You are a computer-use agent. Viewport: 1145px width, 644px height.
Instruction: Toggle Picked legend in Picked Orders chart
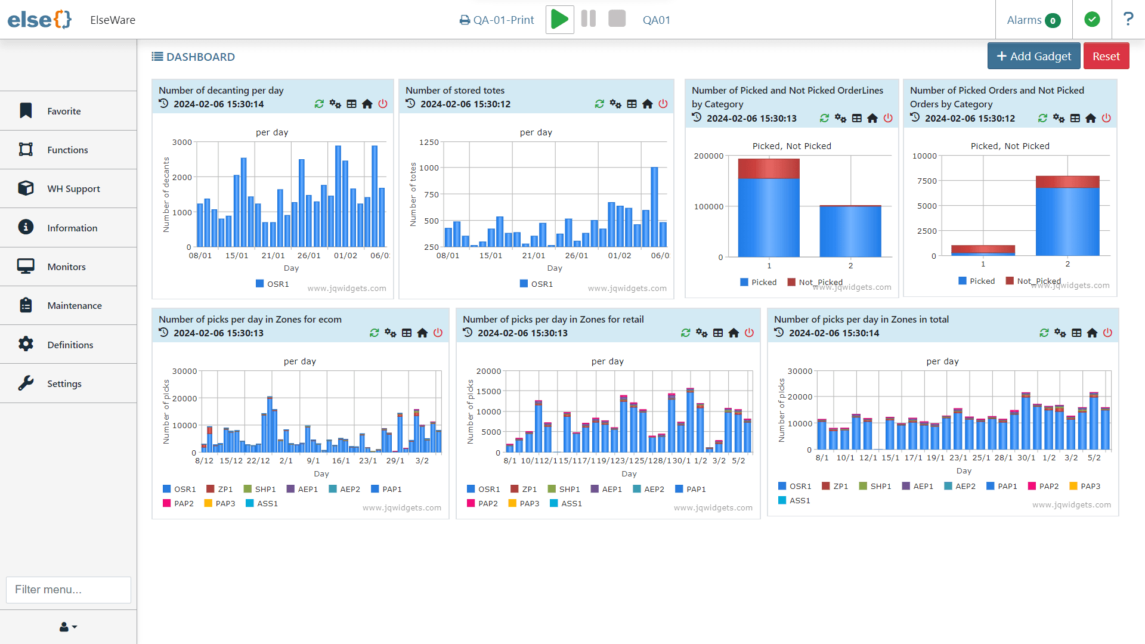(x=977, y=281)
